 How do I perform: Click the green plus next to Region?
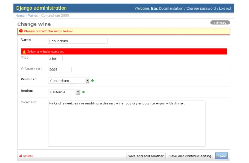pos(83,92)
